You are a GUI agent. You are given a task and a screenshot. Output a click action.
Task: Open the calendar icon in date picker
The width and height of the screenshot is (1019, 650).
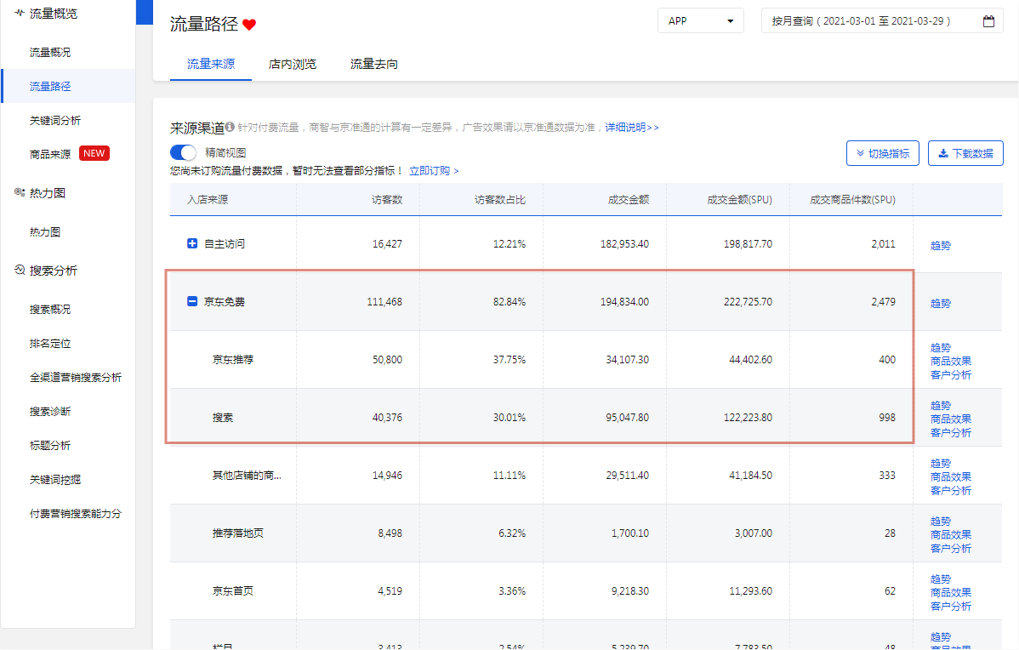988,20
